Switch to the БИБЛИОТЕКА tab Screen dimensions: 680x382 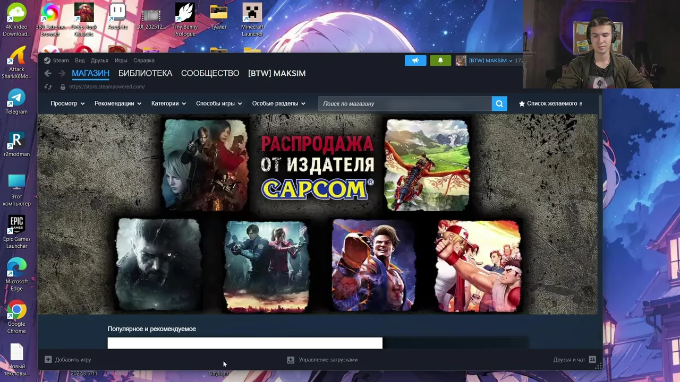[145, 73]
